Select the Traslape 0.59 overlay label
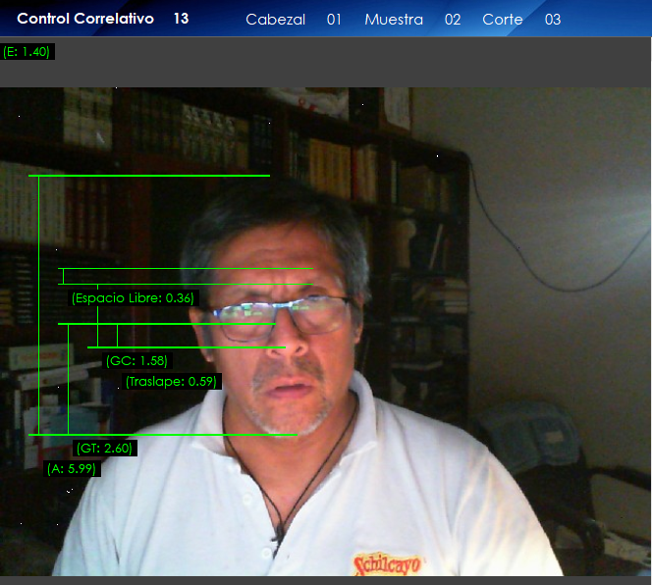The height and width of the screenshot is (585, 652). pyautogui.click(x=171, y=381)
